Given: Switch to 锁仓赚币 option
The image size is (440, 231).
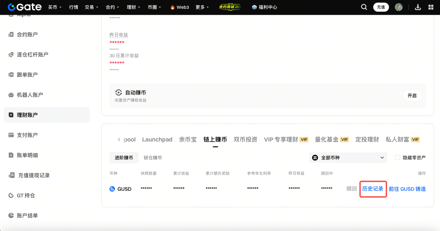Looking at the screenshot, I should click(153, 158).
